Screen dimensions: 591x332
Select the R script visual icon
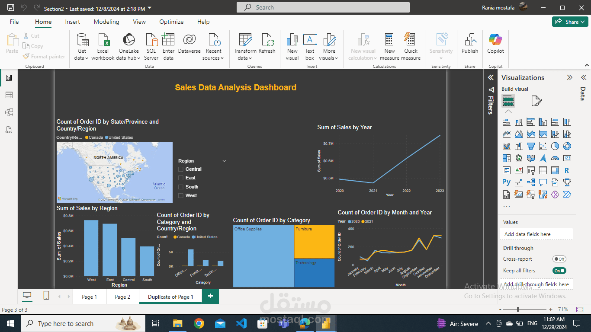pos(567,170)
